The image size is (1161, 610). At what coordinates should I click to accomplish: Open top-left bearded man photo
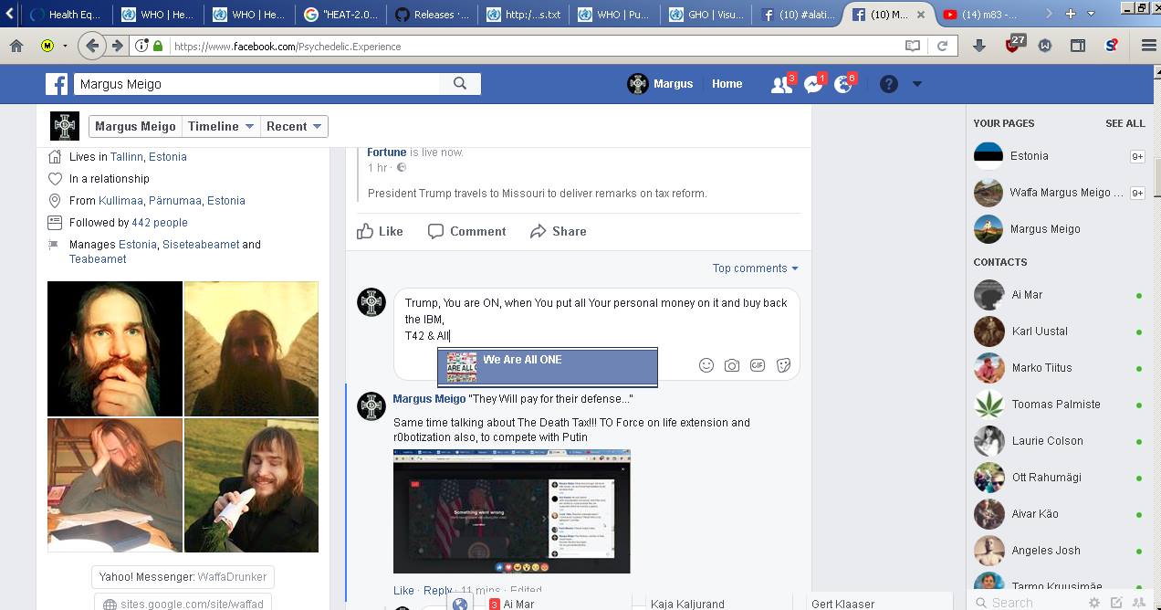point(115,349)
